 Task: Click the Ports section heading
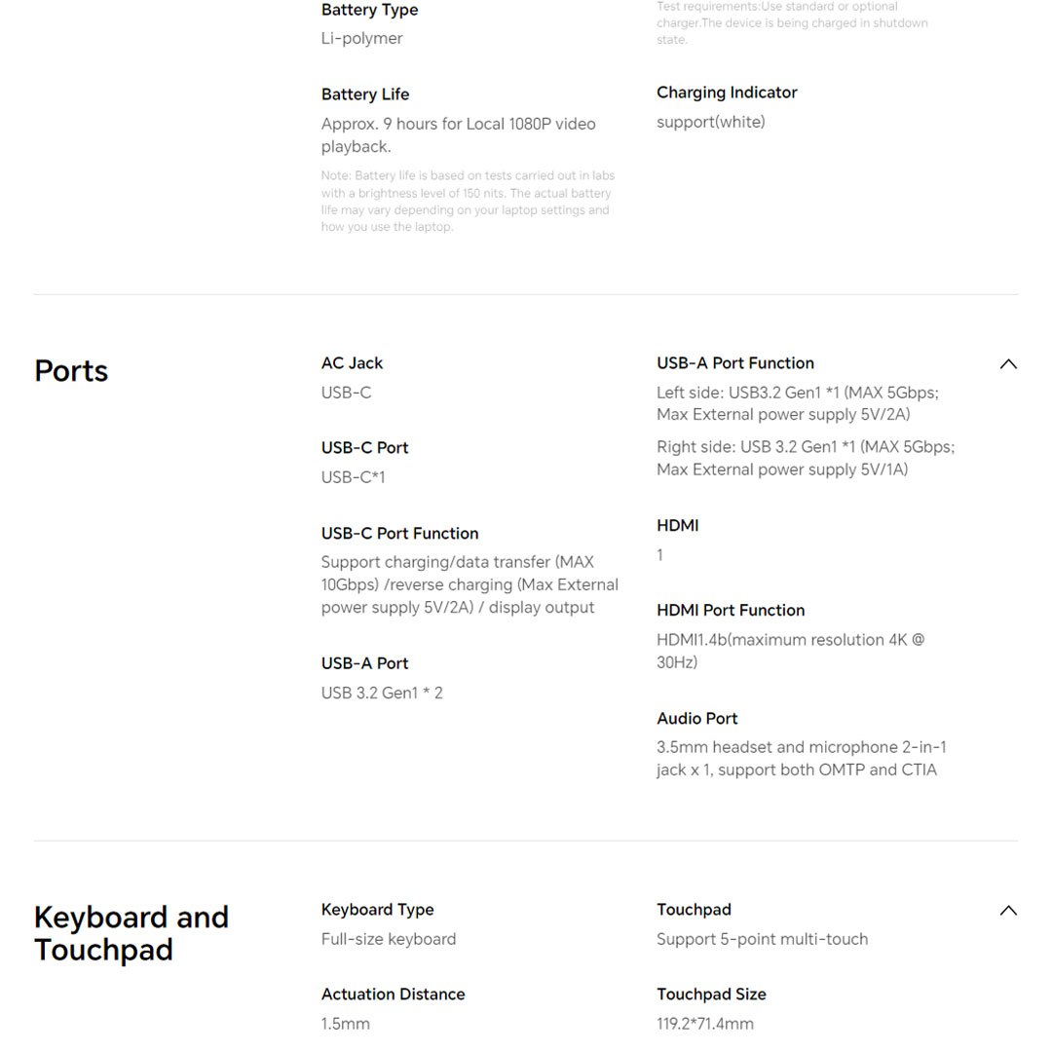[x=71, y=371]
